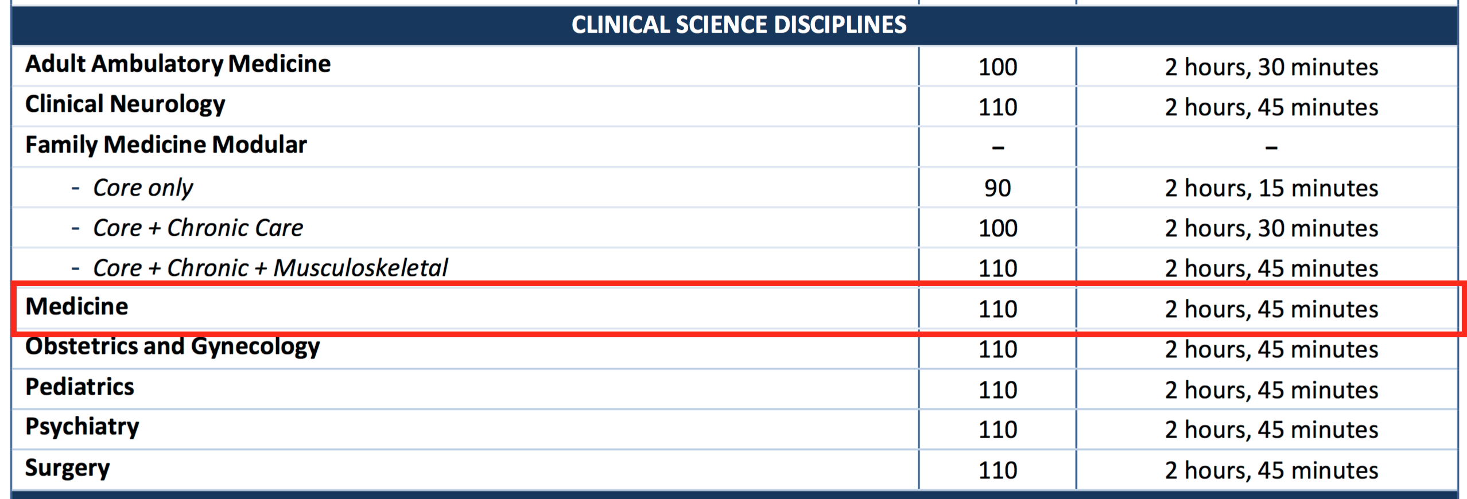Click the Psychiatry discipline name
1467x499 pixels.
click(82, 427)
